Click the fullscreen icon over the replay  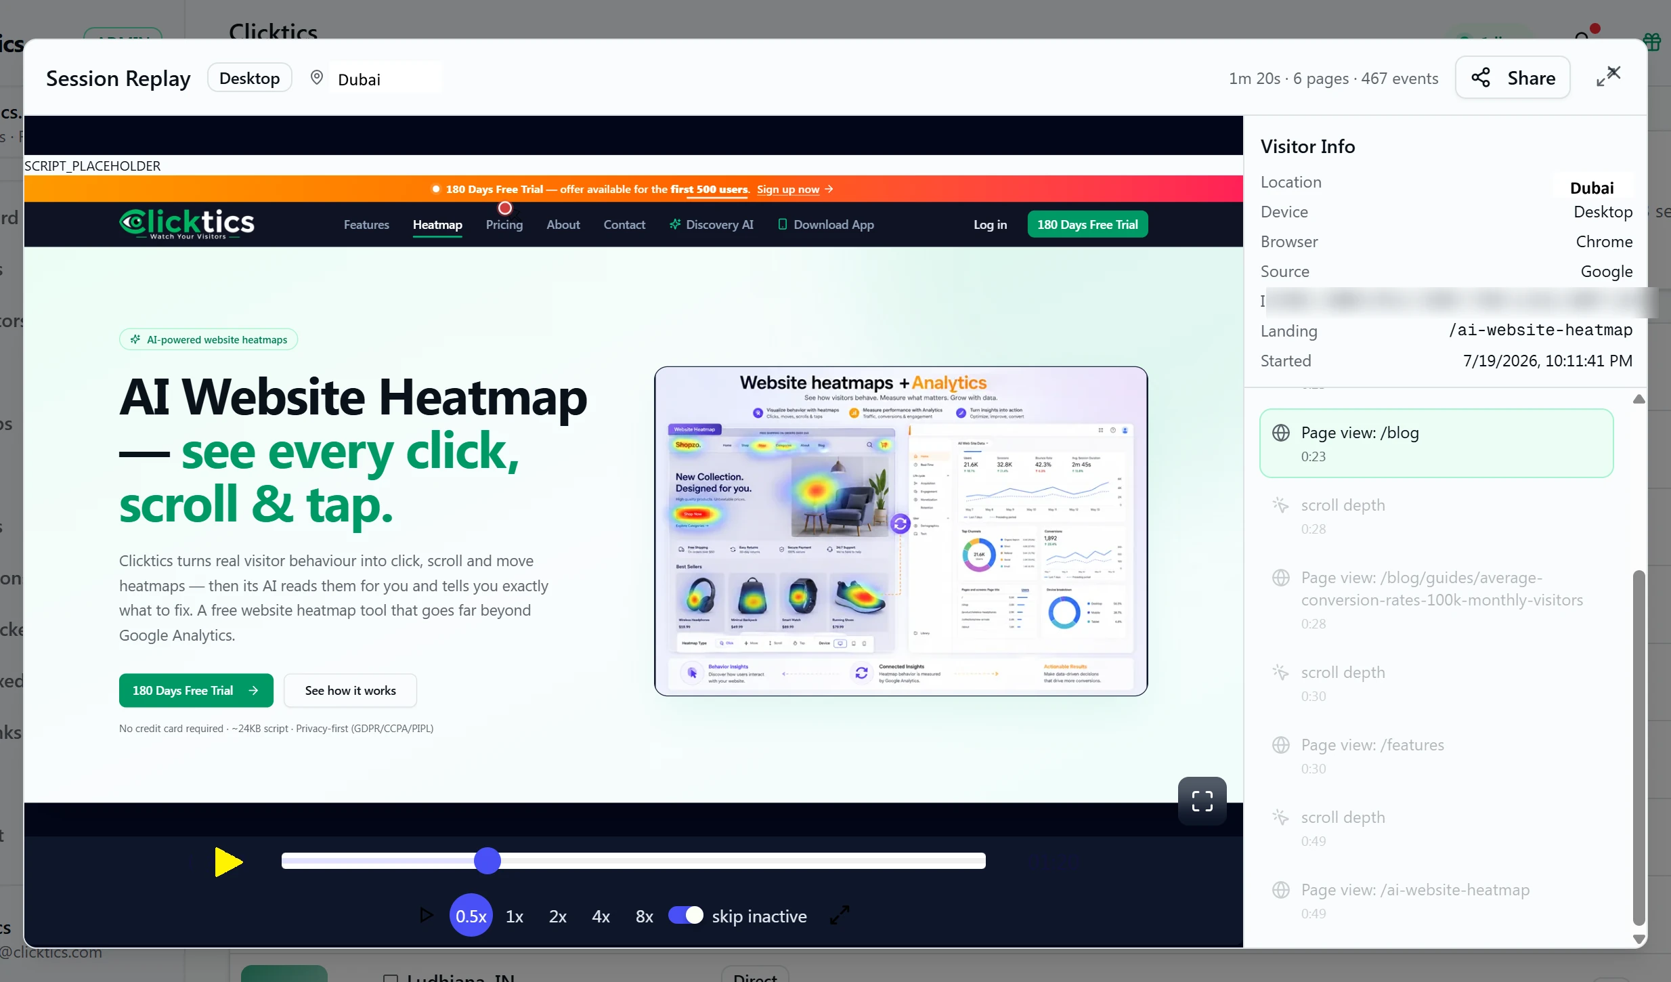(1202, 801)
